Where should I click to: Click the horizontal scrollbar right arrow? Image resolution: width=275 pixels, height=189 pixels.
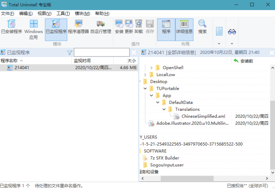click(267, 178)
